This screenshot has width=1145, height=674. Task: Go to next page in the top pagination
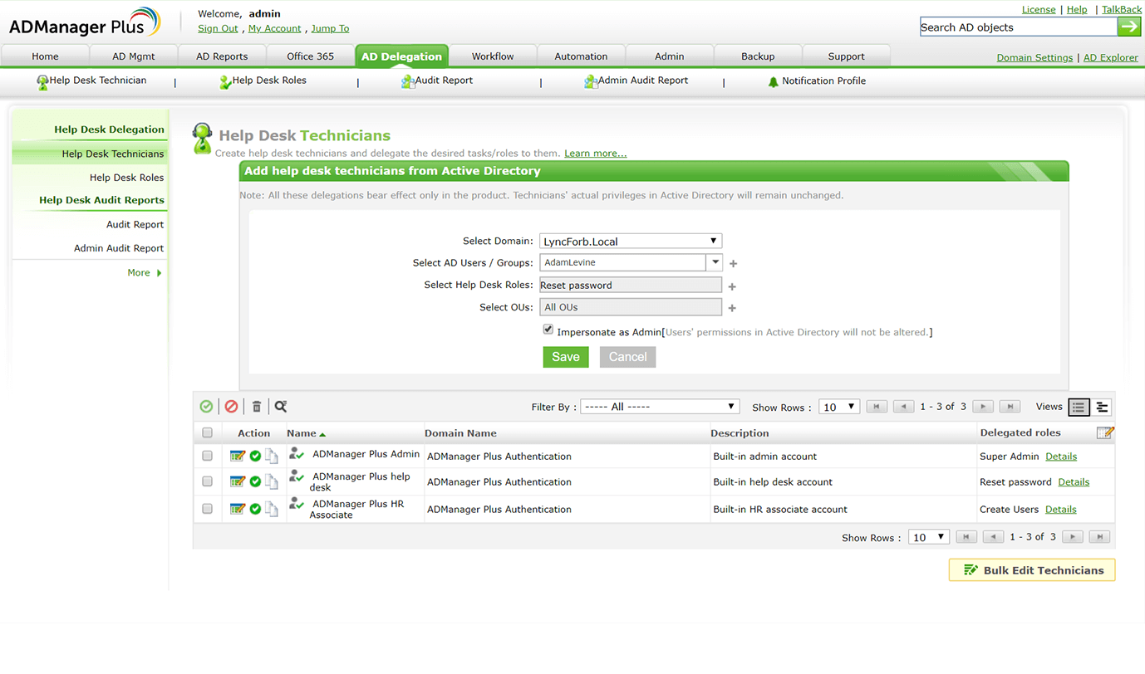(x=983, y=407)
